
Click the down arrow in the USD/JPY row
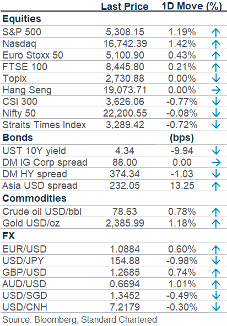(216, 261)
